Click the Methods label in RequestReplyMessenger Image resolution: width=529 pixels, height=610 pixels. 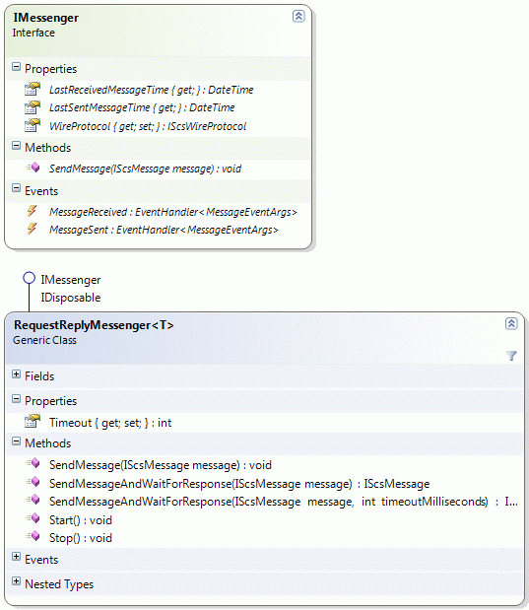(x=48, y=443)
